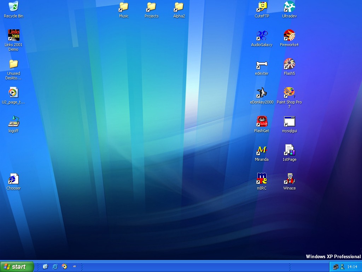
Task: Select the FlashGet shortcut icon
Action: [262, 121]
